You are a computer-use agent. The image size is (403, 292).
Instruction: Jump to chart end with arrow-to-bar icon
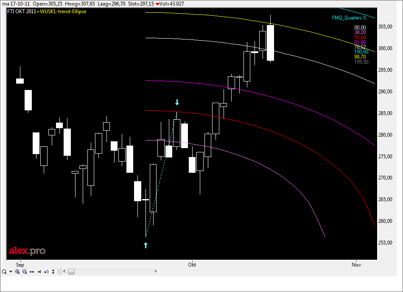point(39,272)
